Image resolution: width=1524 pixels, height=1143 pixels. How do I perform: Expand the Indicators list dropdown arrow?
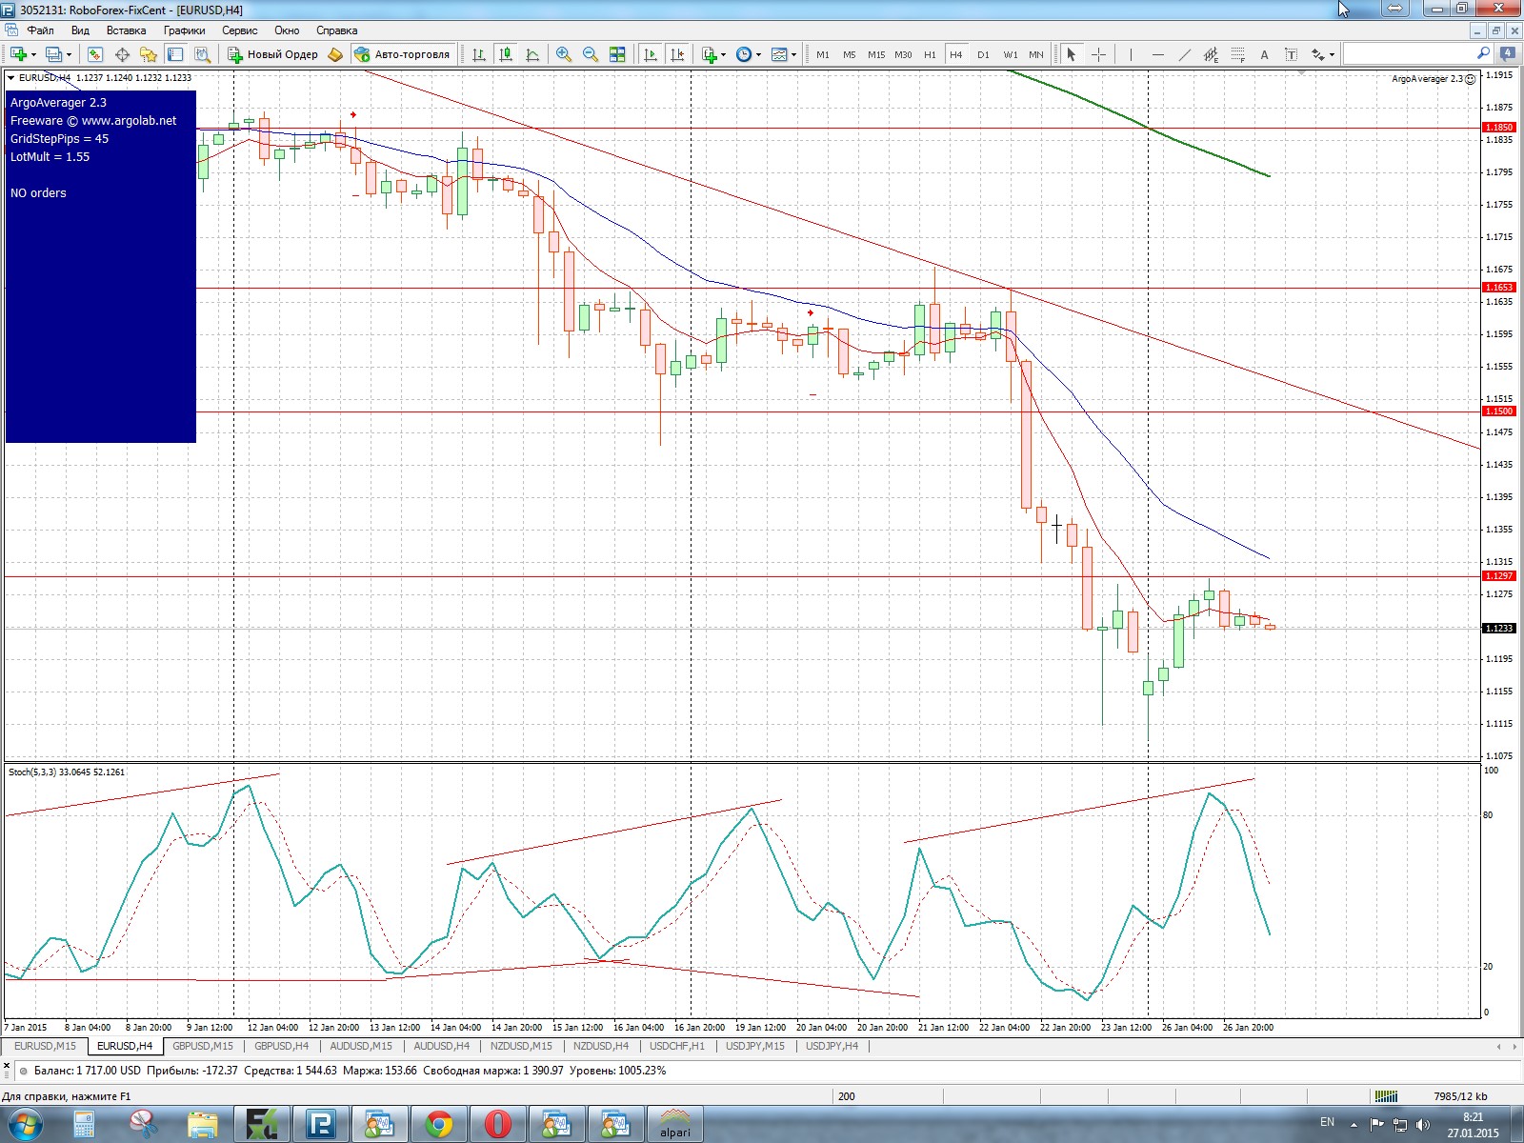point(724,54)
